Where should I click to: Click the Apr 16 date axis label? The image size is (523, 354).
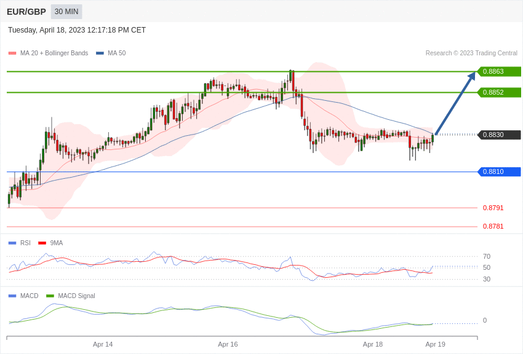[x=228, y=344]
